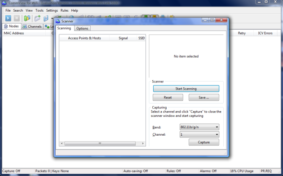The image size is (283, 176).
Task: Click the ICV Errors column header
Action: tap(265, 33)
